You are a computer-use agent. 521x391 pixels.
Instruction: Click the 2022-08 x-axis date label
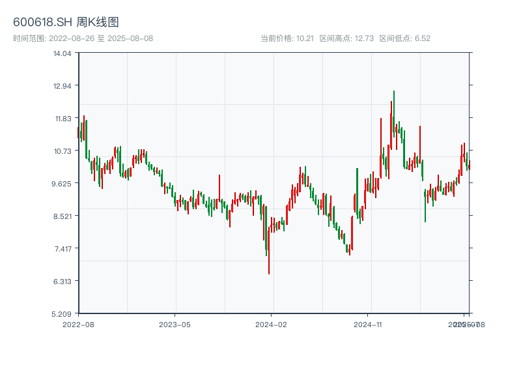coord(78,324)
